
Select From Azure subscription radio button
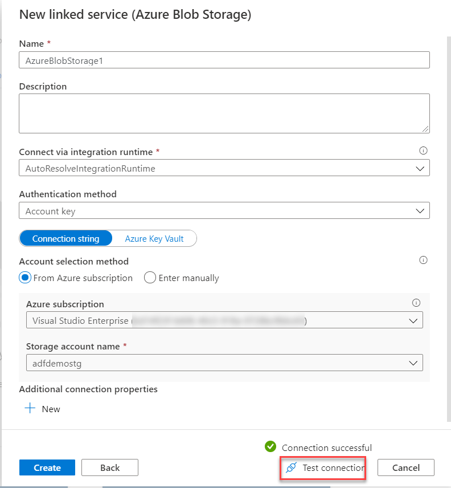pyautogui.click(x=25, y=278)
